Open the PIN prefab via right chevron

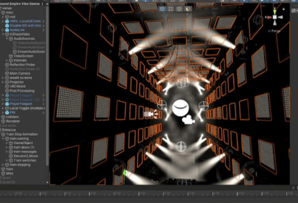click(44, 113)
